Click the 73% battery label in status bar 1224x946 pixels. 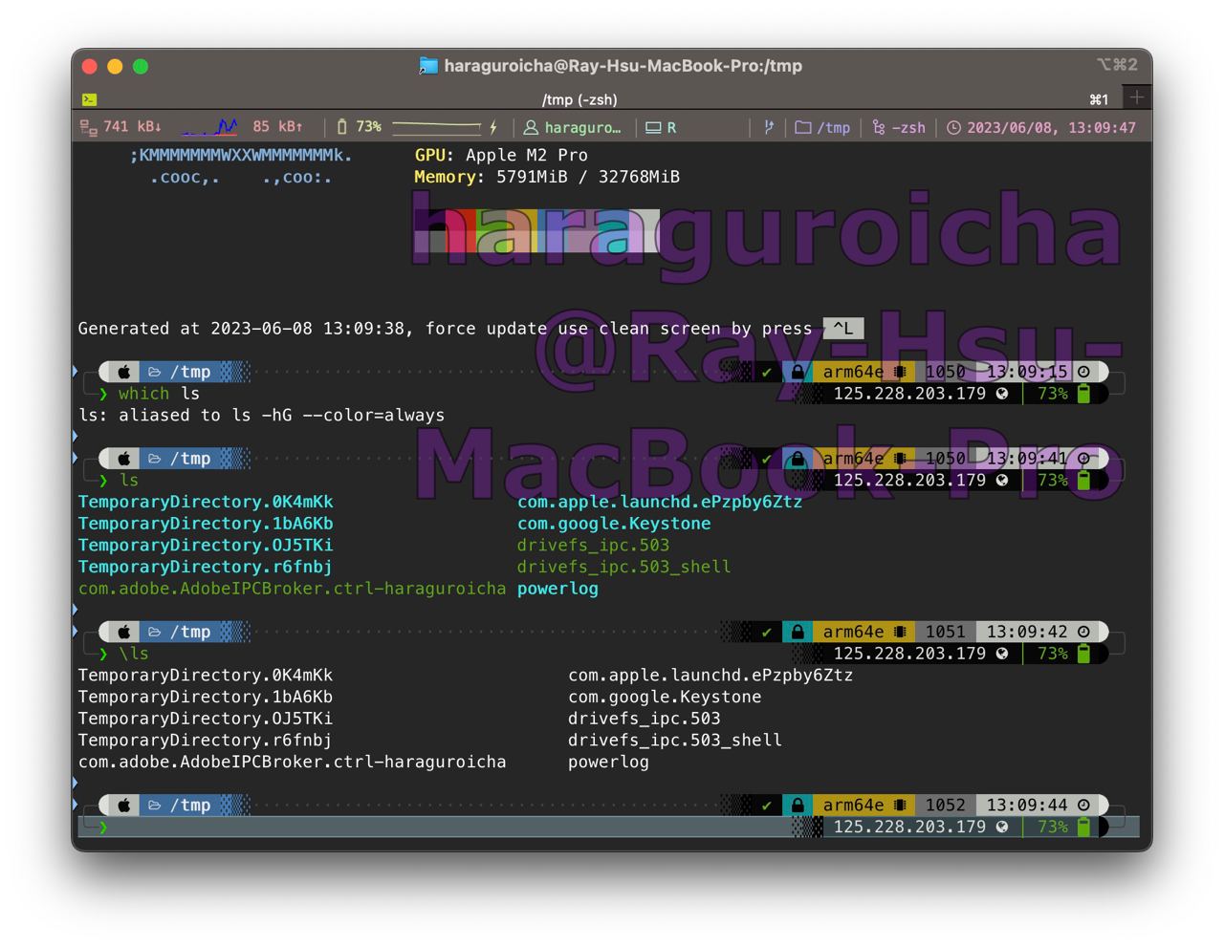pyautogui.click(x=368, y=127)
